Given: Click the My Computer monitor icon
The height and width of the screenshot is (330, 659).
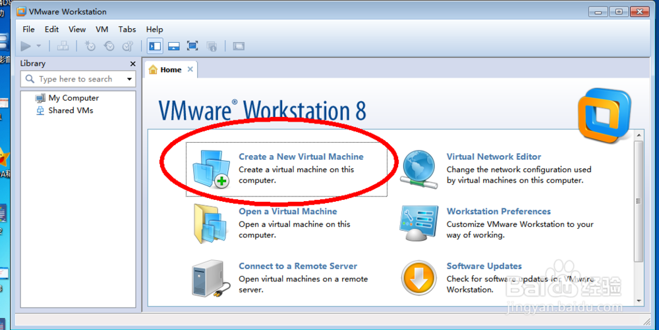Looking at the screenshot, I should coord(40,98).
